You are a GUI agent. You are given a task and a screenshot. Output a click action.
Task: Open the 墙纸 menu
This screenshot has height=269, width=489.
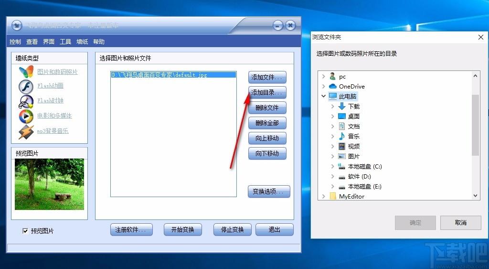[x=82, y=42]
